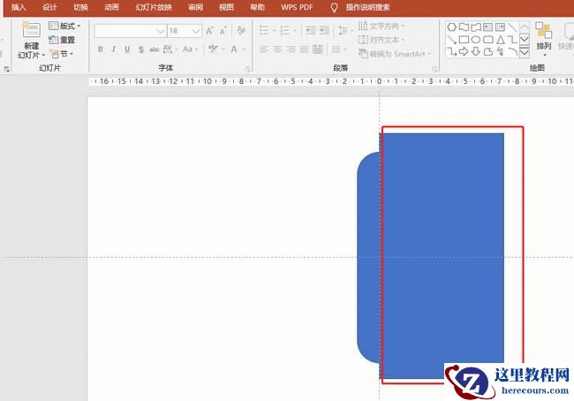Select the straight line shape
This screenshot has height=401, width=574.
(512, 27)
